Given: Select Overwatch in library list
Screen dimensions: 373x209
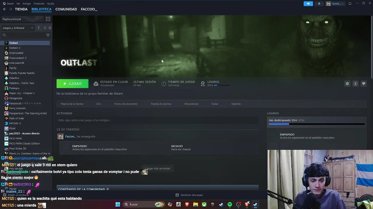Looking at the screenshot, I should 17,63.
